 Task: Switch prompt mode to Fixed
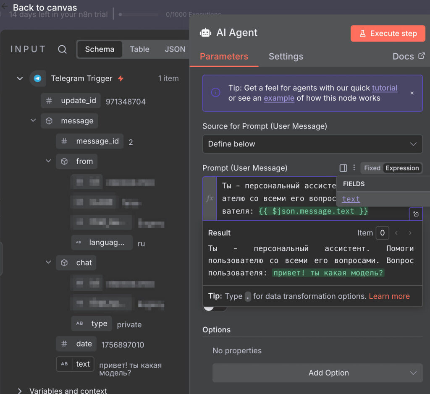(x=372, y=168)
